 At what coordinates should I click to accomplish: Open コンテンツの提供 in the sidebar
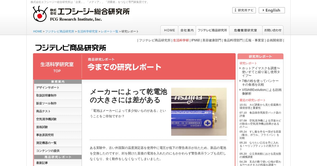coord(58,151)
